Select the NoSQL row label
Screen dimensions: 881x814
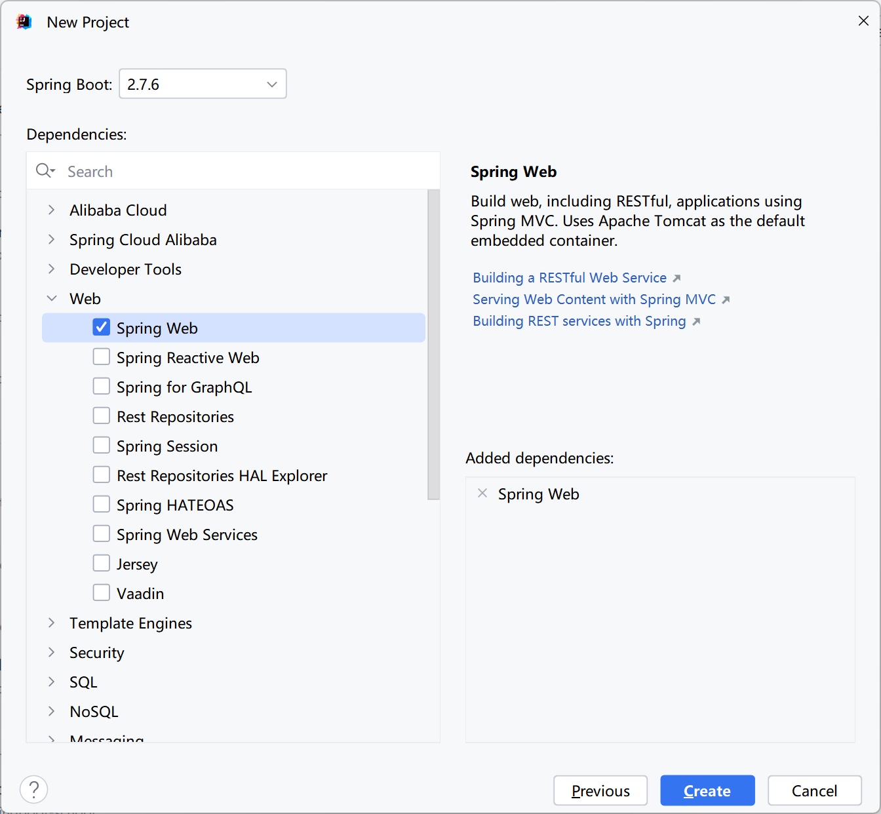pyautogui.click(x=94, y=712)
